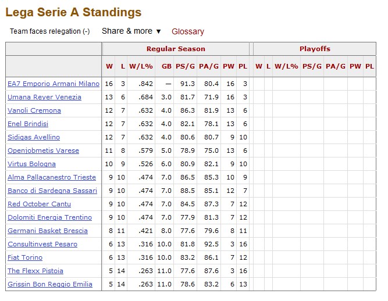Open the Share & more dropdown
Image resolution: width=388 pixels, height=301 pixels.
pos(131,31)
